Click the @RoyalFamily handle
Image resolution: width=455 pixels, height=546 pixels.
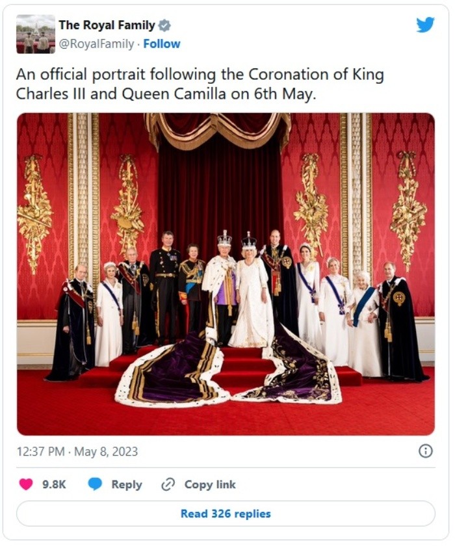click(96, 44)
